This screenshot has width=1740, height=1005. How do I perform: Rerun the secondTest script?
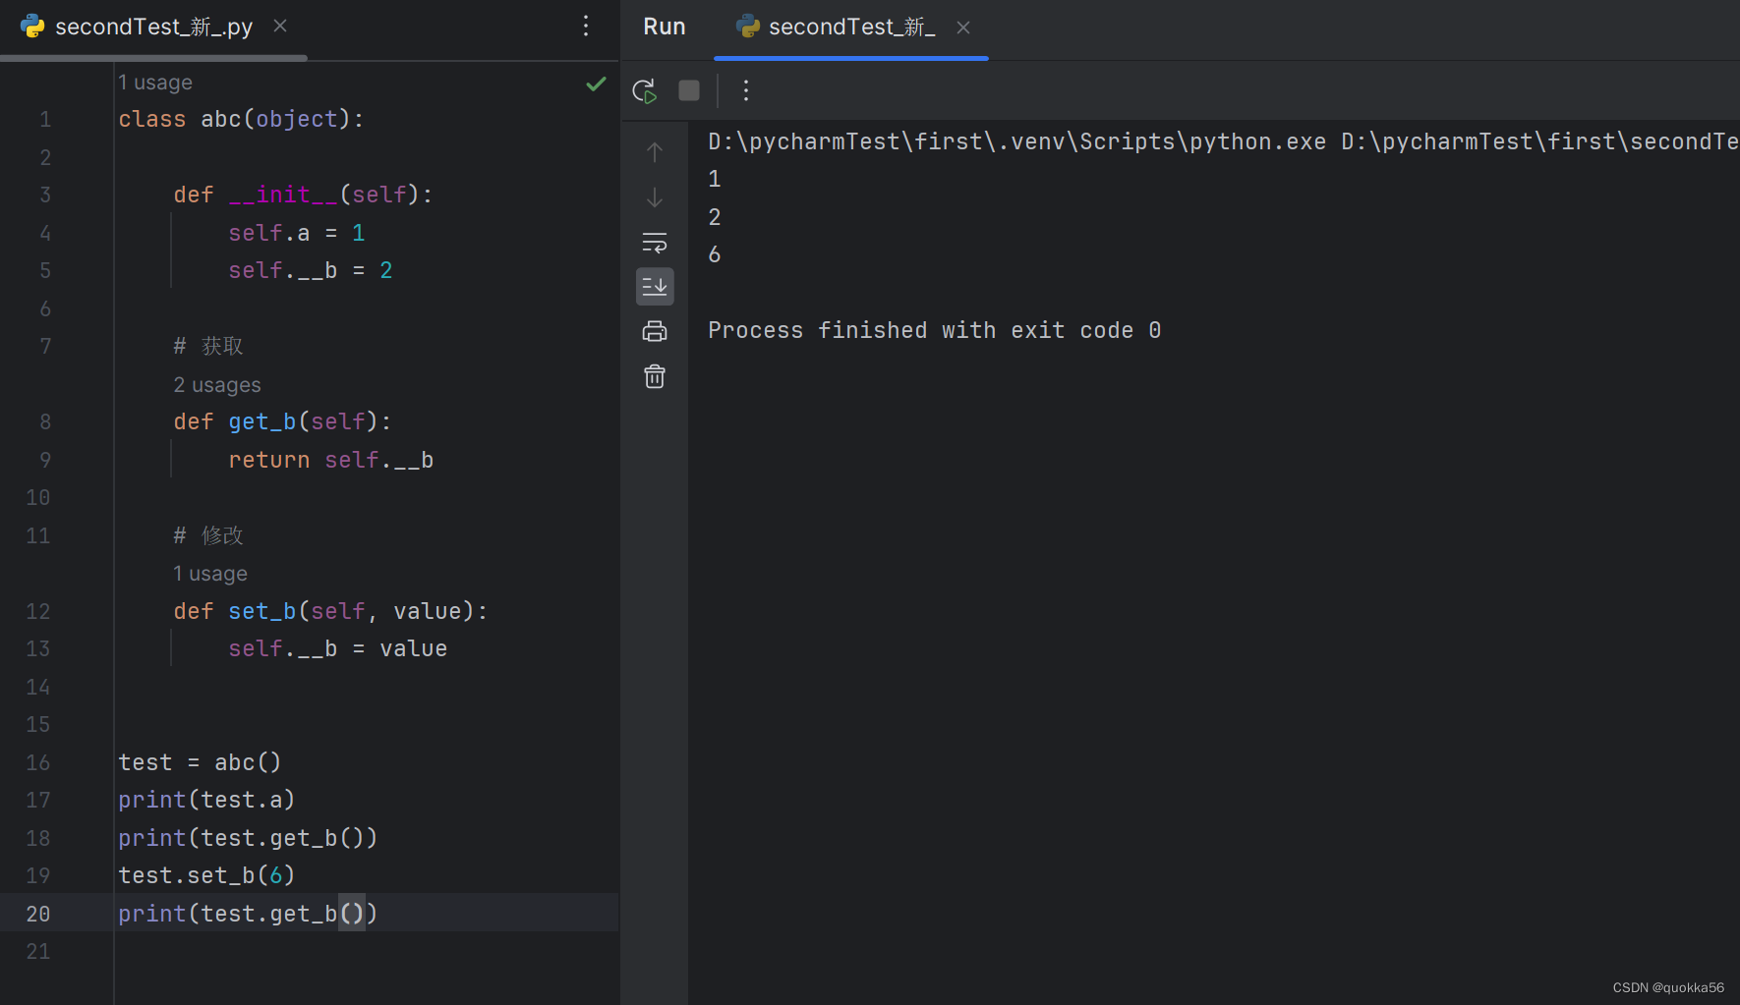[645, 91]
